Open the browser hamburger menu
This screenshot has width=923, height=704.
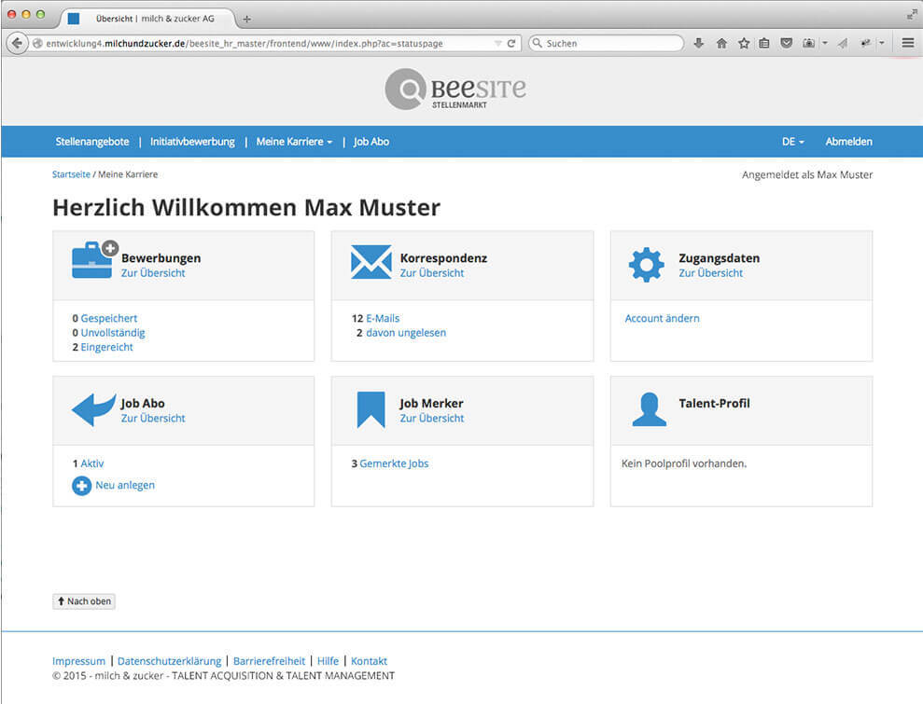pos(907,43)
